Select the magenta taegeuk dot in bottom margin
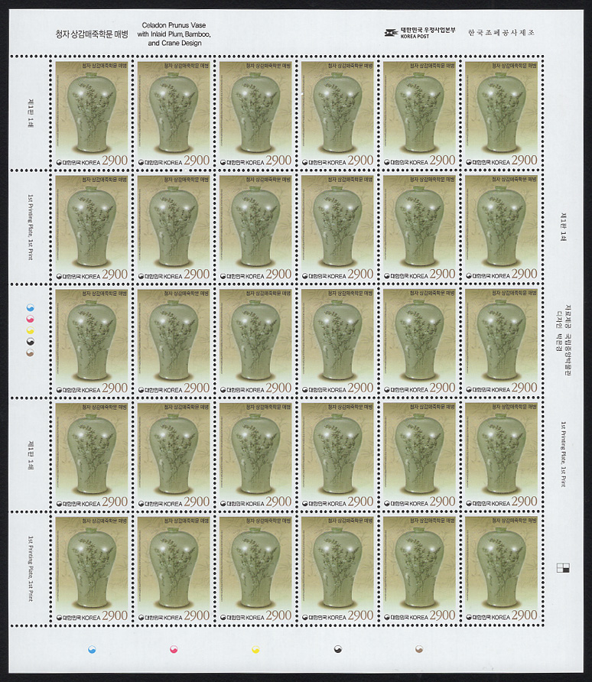 pyautogui.click(x=174, y=649)
